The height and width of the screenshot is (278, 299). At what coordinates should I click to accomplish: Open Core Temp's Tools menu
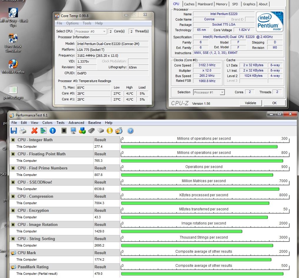tap(87, 23)
